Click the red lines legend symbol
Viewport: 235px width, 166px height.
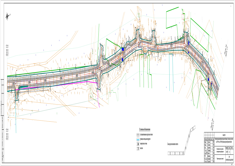[138, 135]
